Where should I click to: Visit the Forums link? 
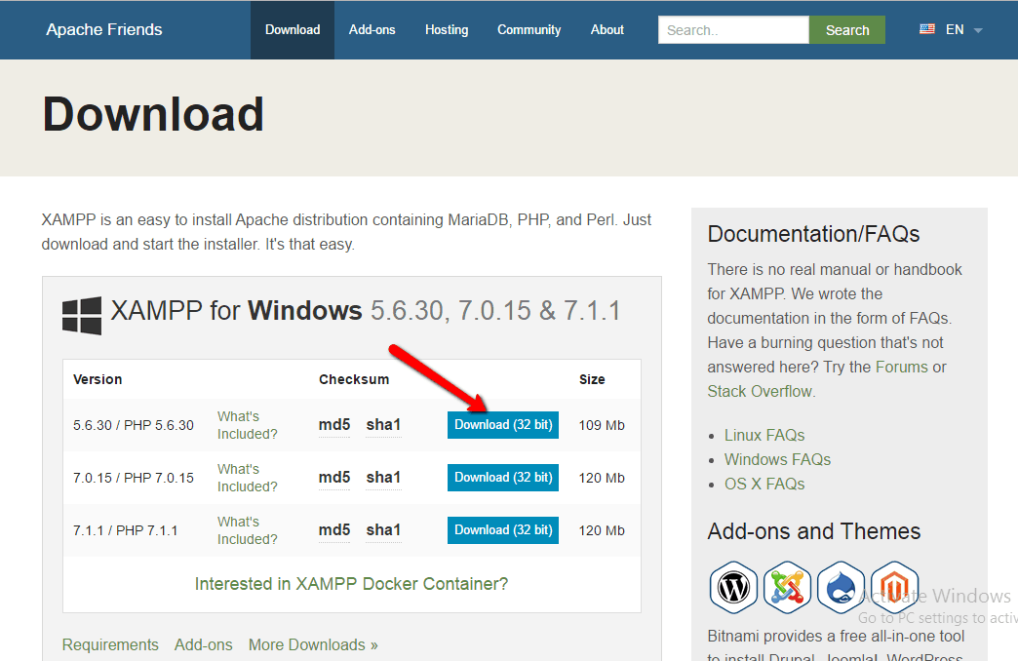pos(902,367)
